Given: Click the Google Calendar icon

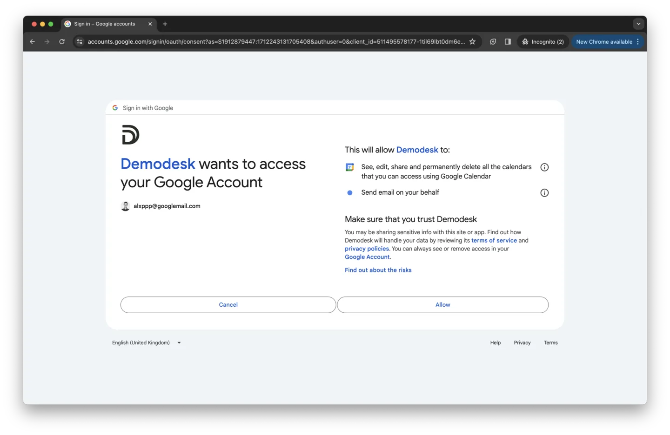Looking at the screenshot, I should tap(350, 167).
